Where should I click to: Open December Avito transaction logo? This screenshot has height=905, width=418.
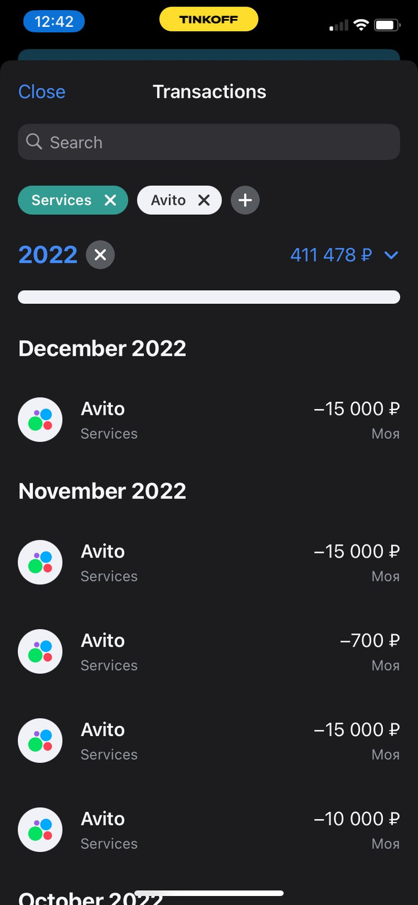40,420
